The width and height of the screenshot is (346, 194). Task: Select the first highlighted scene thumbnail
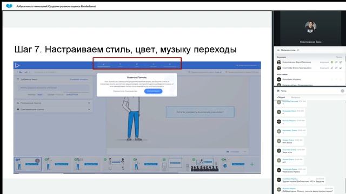click(28, 164)
